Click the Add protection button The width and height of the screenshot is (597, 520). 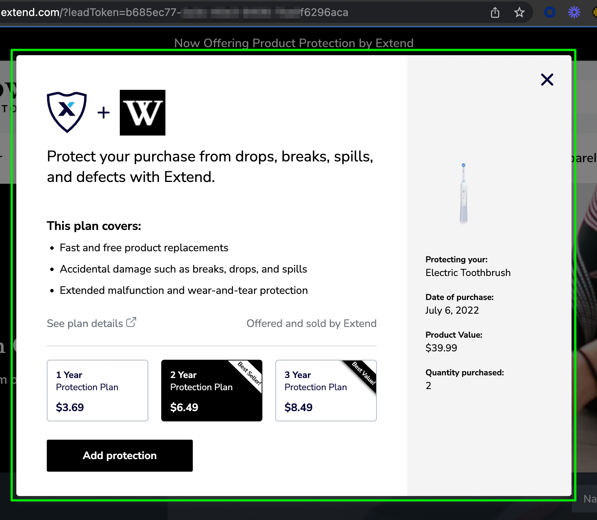[x=120, y=456]
